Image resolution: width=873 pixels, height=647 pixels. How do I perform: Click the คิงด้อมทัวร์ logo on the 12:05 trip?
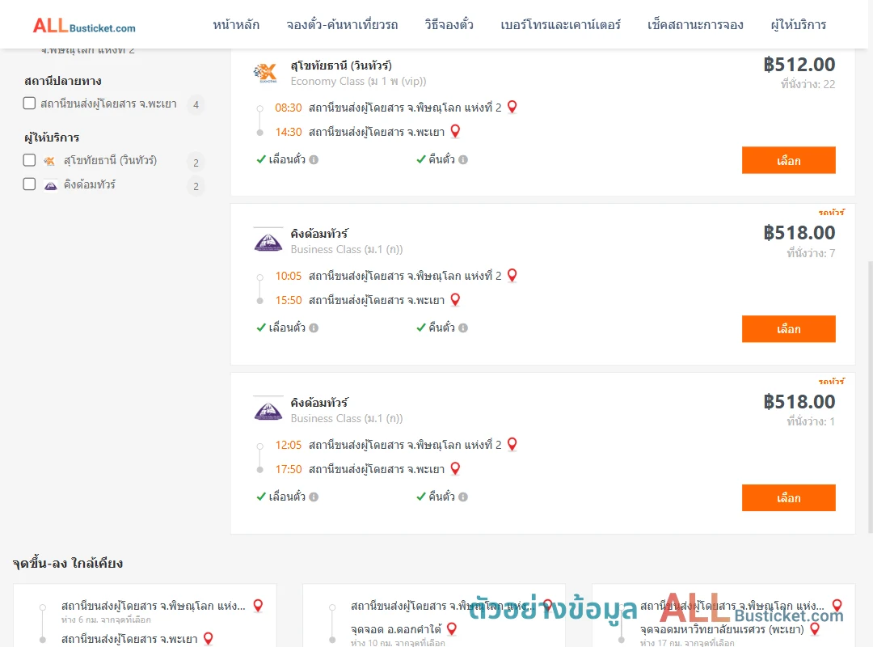[x=268, y=410]
